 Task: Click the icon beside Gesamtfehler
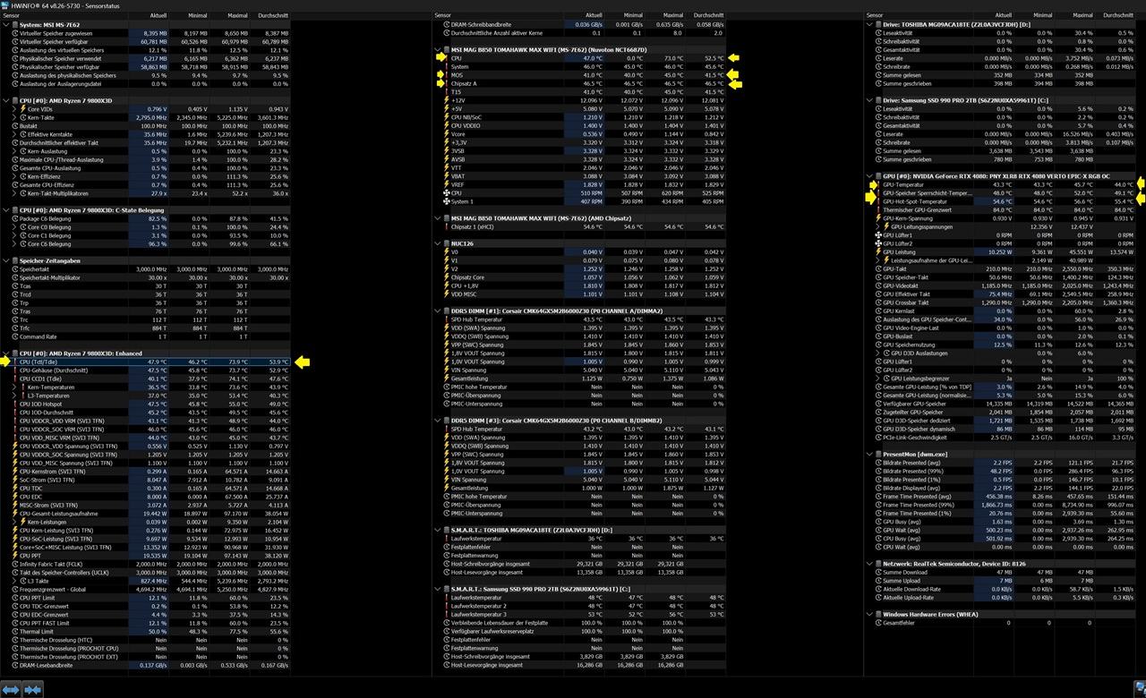coord(877,623)
